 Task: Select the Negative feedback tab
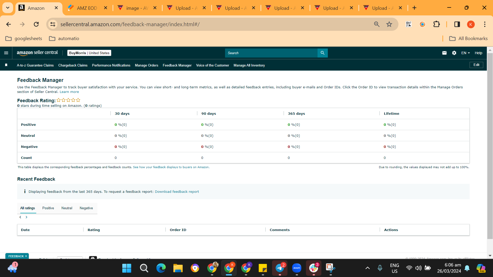tap(86, 208)
